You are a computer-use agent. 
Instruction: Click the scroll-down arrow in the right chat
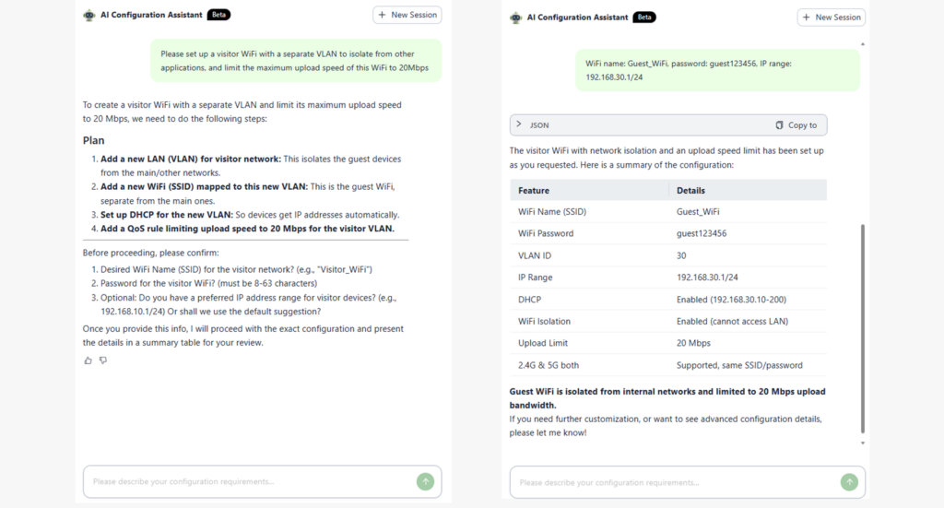(863, 443)
